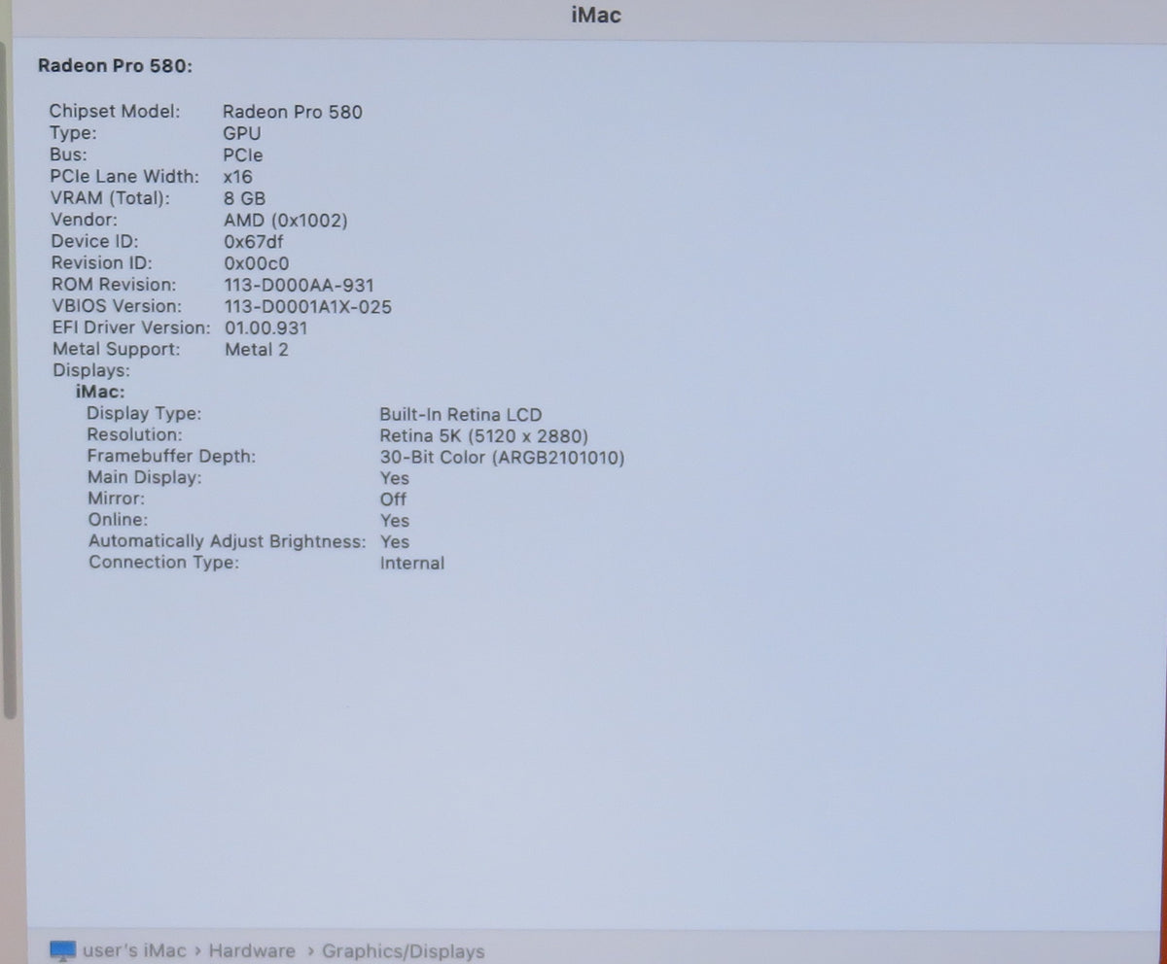Click the "Radeon Pro 580:" heading

[x=116, y=66]
